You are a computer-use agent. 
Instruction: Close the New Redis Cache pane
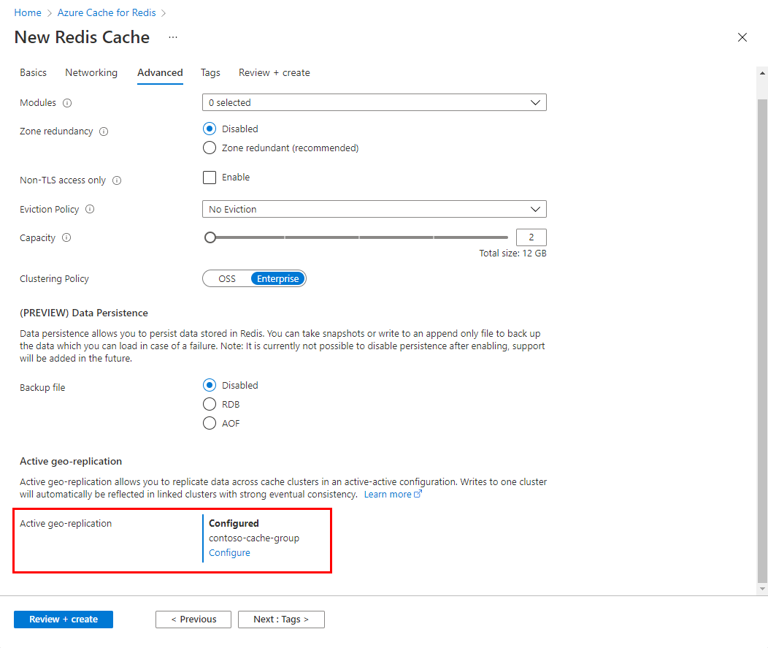coord(742,37)
